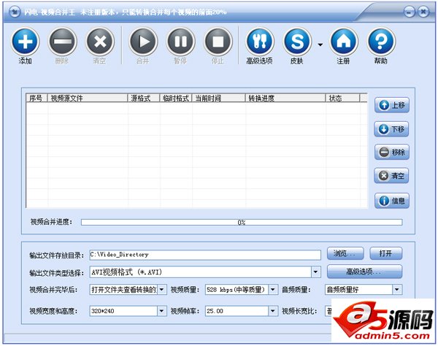Click the 删除 (Delete) minus toolbar icon
438x346 pixels.
tap(63, 42)
